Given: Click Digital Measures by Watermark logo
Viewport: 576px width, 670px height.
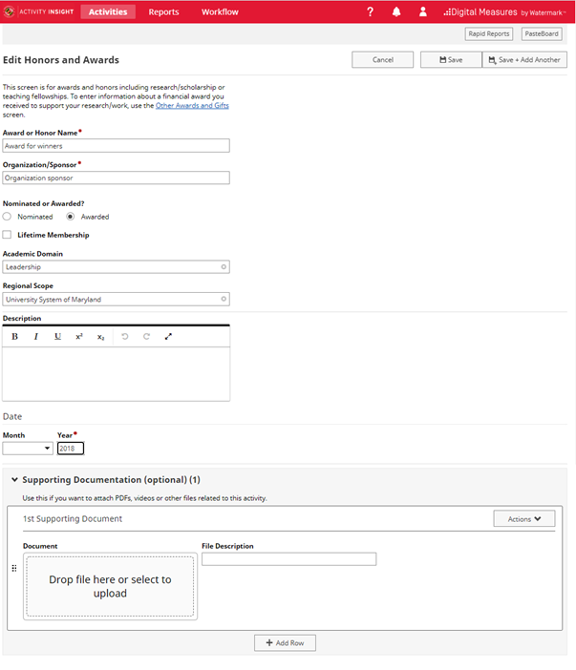Looking at the screenshot, I should 504,12.
